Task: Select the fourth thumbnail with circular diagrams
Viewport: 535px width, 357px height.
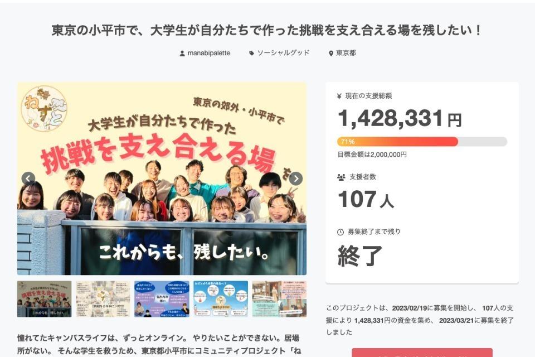Action: point(221,299)
